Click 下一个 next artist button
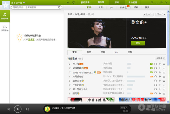The height and width of the screenshot is (114, 170). coord(161,14)
